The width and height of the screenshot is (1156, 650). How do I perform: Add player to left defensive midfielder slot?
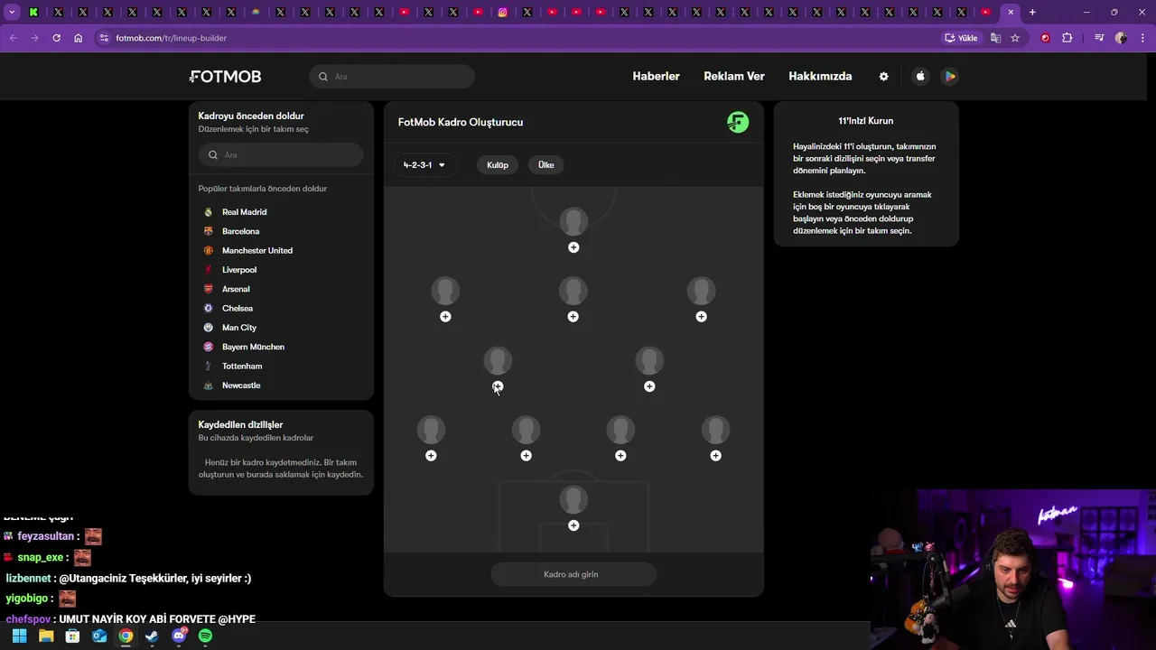498,386
